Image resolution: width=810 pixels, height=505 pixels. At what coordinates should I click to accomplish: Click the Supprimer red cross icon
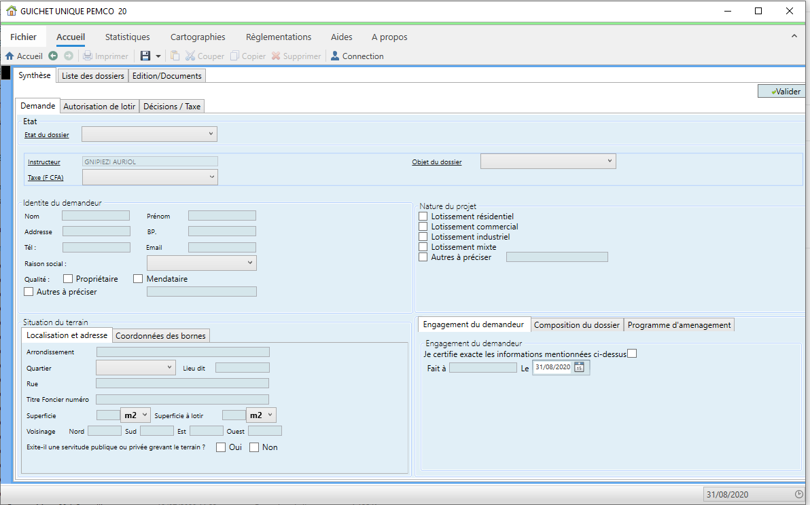[x=276, y=56]
